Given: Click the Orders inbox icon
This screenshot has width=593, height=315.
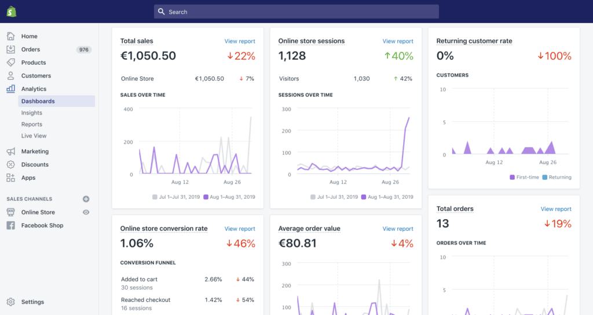Looking at the screenshot, I should click(x=10, y=50).
